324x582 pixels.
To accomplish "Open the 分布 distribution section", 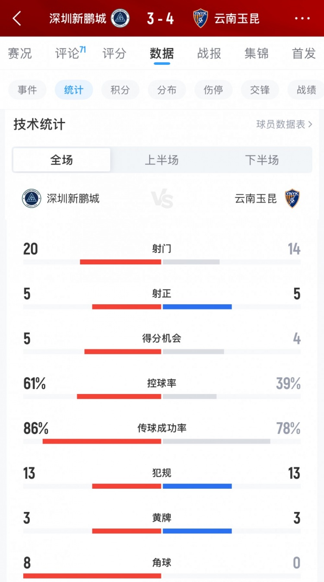I will (167, 90).
